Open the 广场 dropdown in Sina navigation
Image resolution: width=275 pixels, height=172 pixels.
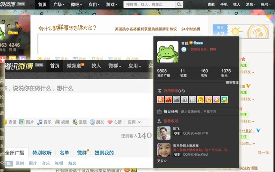coord(58,4)
